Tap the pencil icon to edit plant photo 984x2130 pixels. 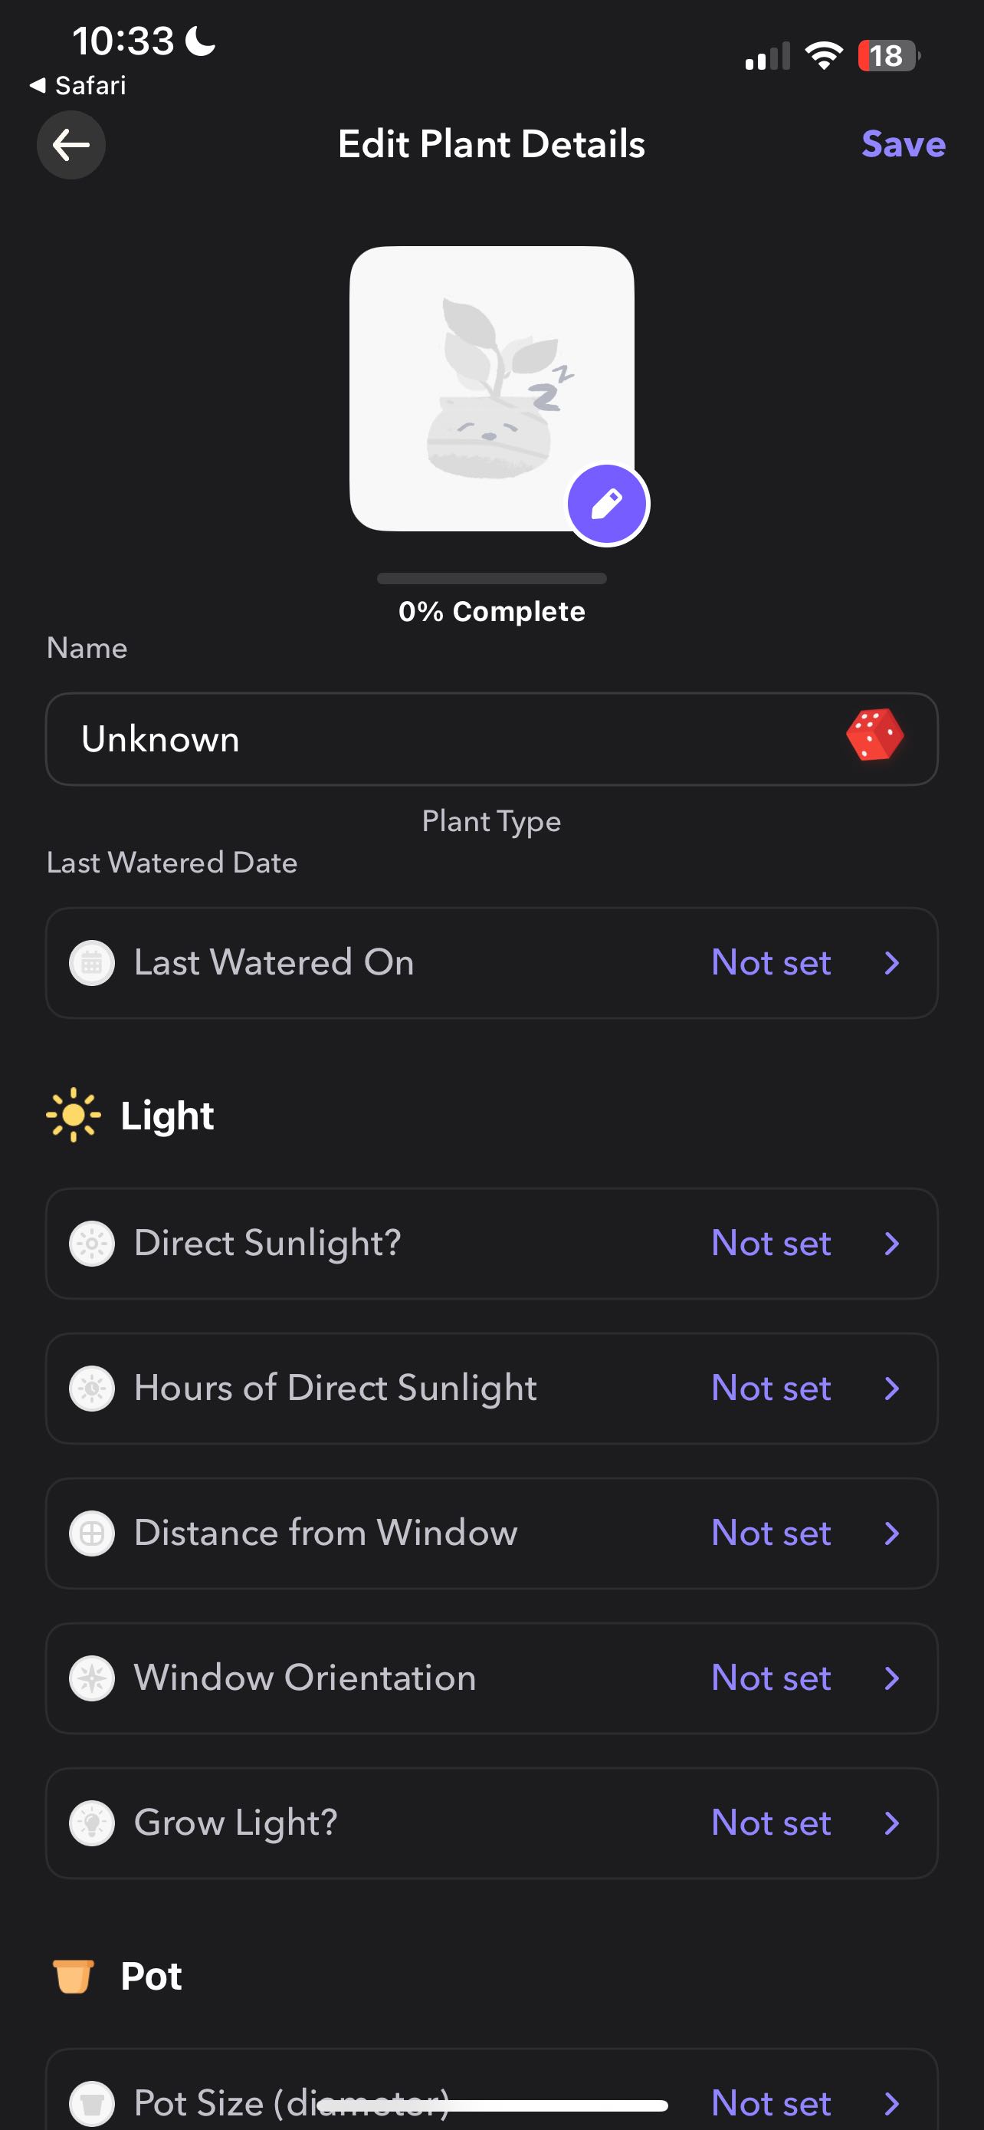(607, 505)
